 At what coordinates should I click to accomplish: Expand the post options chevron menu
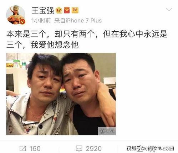click(169, 9)
